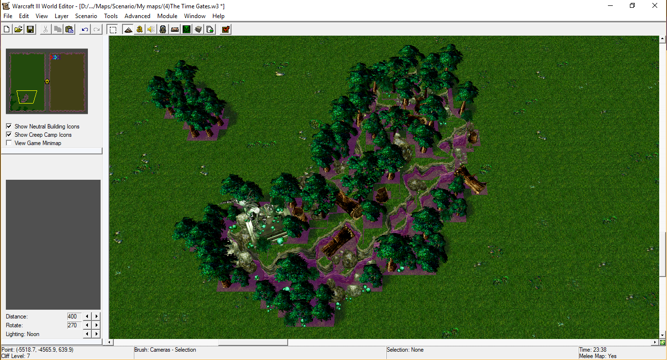
Task: Open the Advanced menu
Action: (137, 16)
